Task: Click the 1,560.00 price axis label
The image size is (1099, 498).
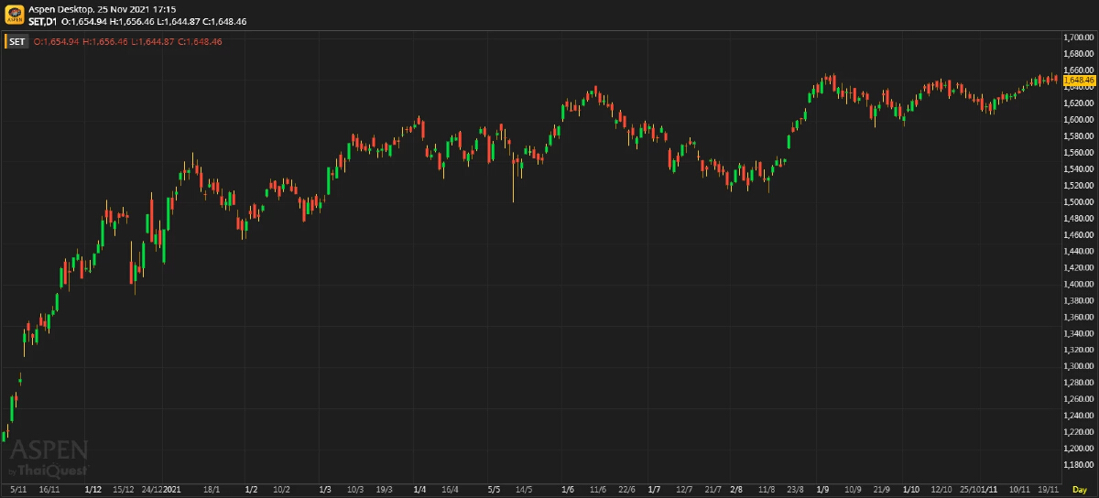Action: [x=1080, y=153]
